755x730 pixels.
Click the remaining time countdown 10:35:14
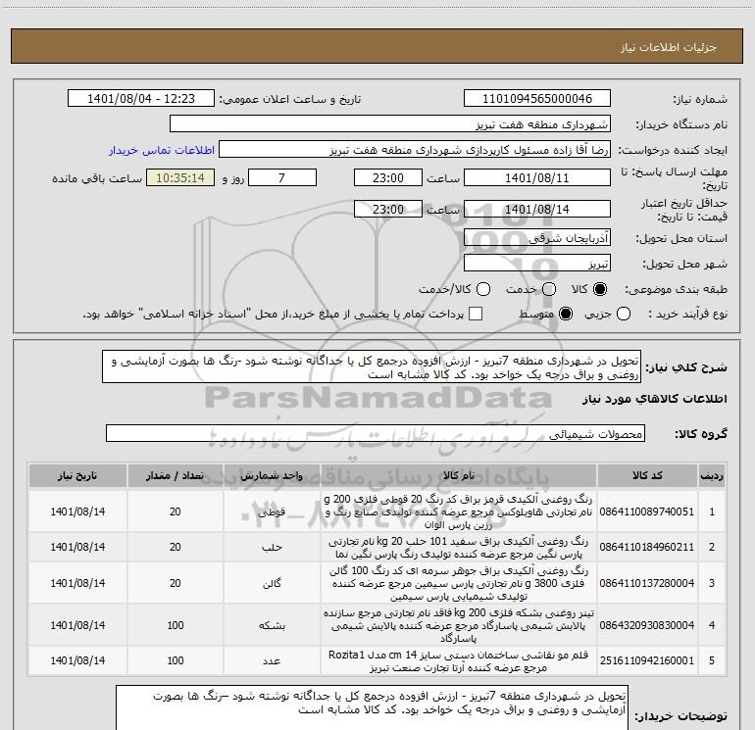tap(180, 178)
